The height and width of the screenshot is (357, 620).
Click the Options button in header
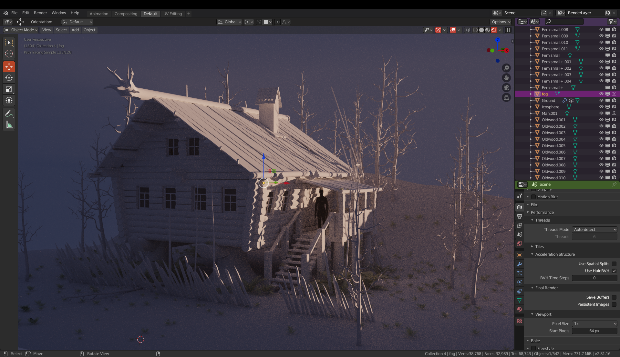coord(501,22)
